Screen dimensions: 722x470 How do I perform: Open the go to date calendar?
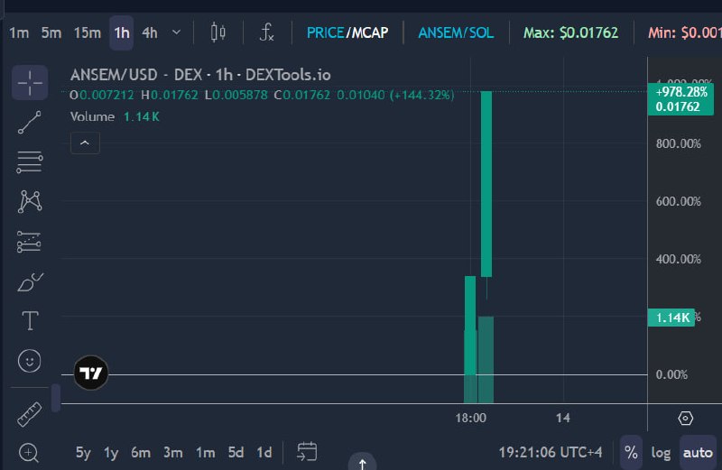coord(307,452)
